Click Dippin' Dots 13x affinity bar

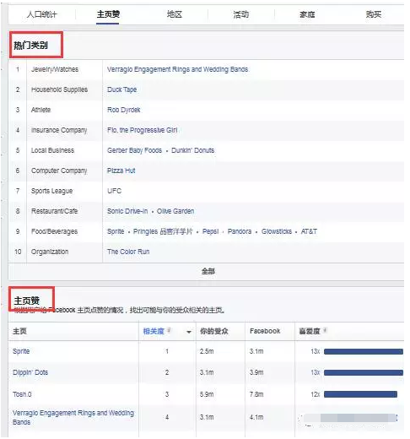(364, 372)
